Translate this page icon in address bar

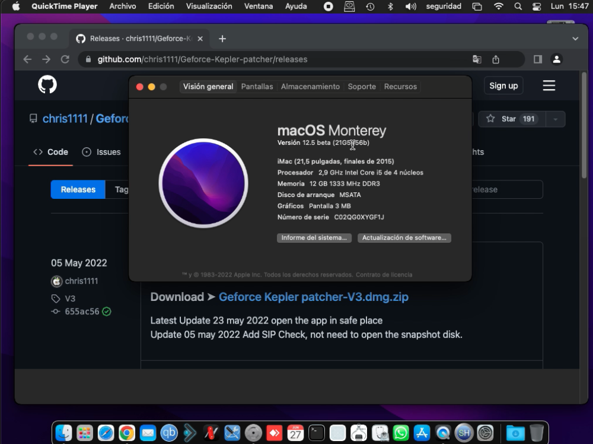(x=477, y=59)
